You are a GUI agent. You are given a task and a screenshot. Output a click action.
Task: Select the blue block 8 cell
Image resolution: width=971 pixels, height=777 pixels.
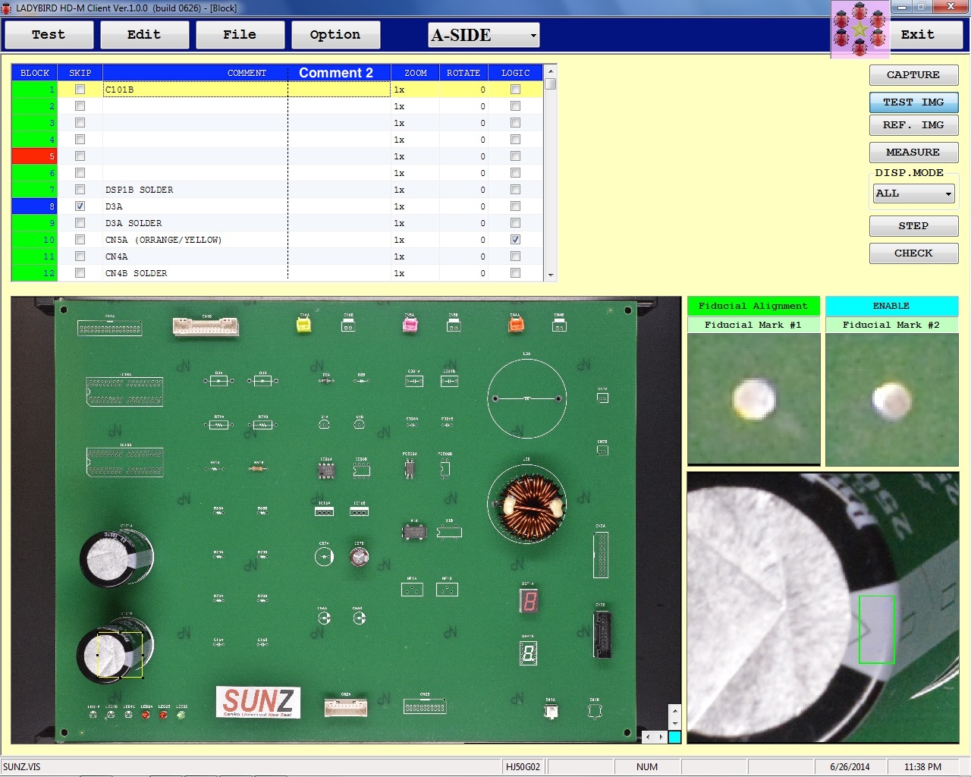point(34,206)
